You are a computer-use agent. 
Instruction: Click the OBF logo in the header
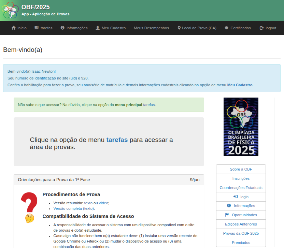[x=10, y=10]
